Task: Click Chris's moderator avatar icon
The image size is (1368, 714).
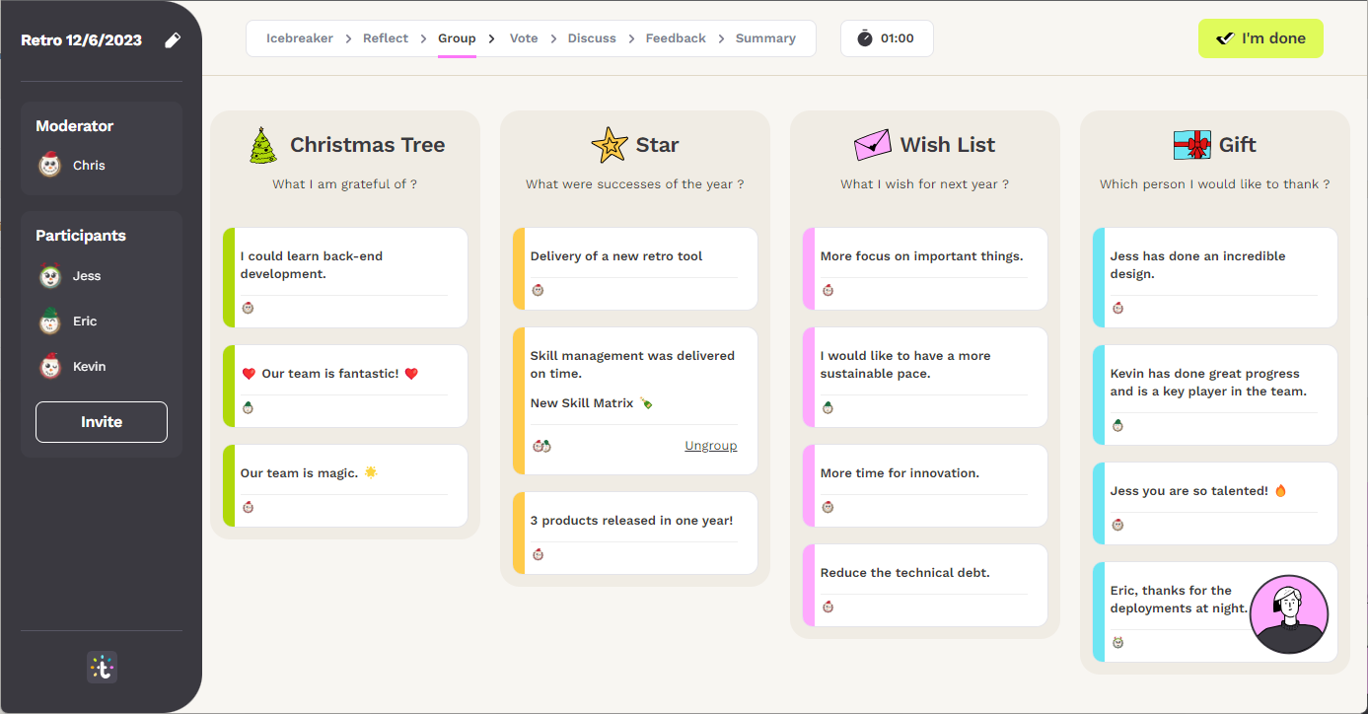Action: (49, 165)
